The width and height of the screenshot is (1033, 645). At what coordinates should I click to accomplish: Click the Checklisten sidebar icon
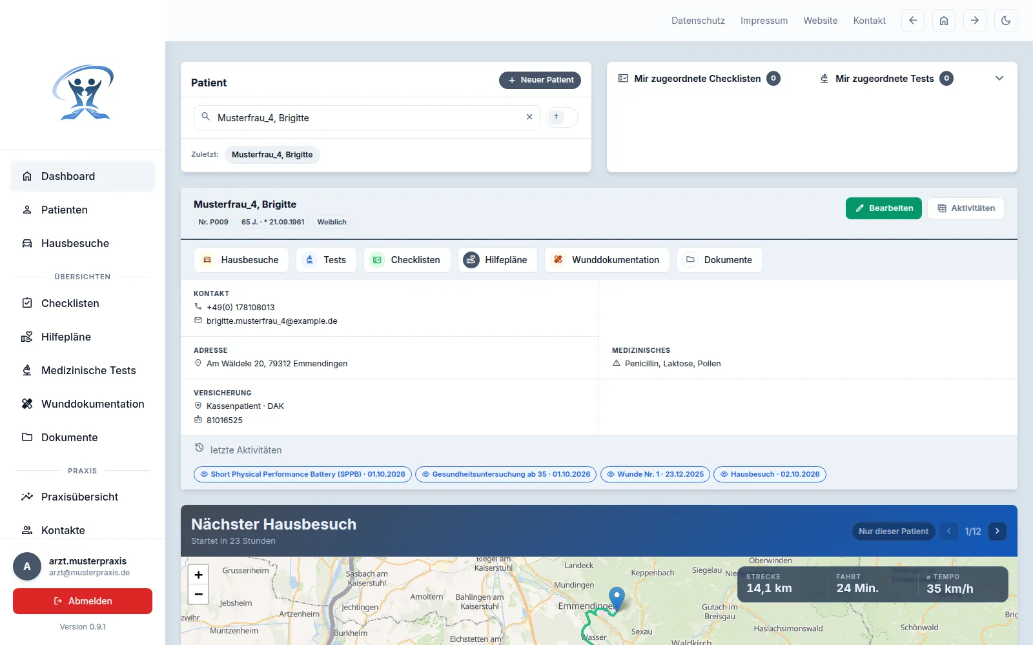(x=27, y=303)
